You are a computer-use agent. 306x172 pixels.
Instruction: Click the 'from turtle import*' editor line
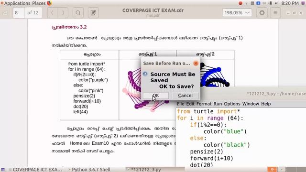pos(208,111)
